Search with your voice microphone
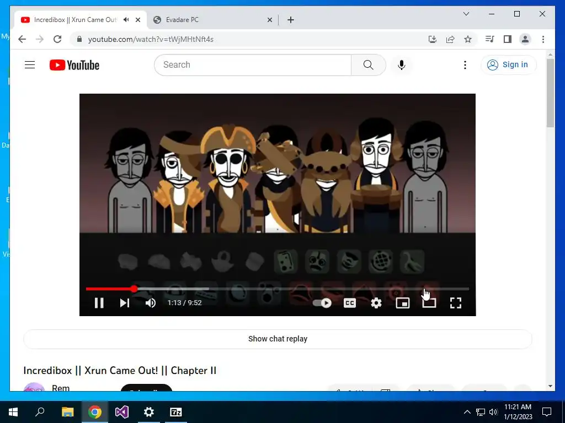 coord(402,65)
